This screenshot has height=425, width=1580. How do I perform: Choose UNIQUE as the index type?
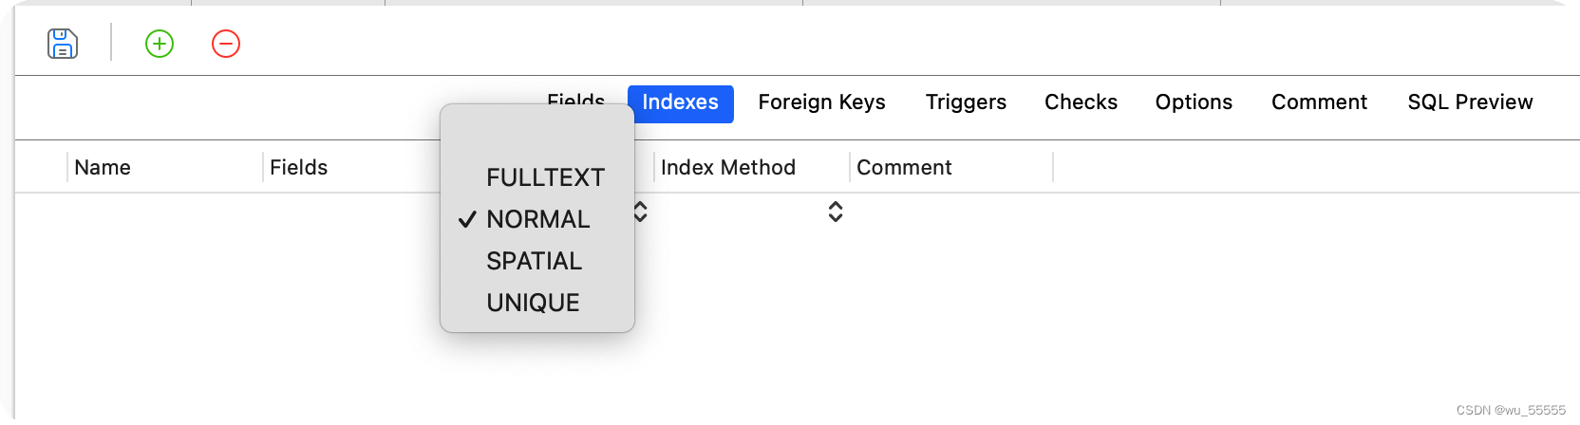pyautogui.click(x=533, y=303)
